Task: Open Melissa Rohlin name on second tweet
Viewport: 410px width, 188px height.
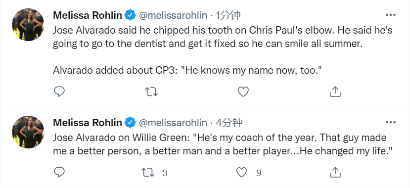Action: point(88,122)
